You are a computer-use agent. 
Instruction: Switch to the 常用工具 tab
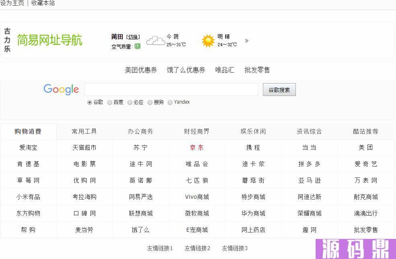[84, 131]
